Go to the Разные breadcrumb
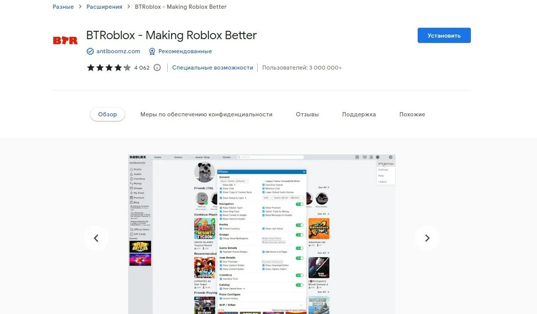Image resolution: width=537 pixels, height=314 pixels. (x=63, y=7)
